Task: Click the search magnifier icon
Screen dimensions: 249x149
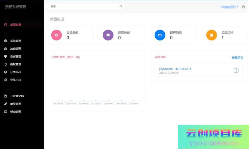Action: click(x=121, y=6)
